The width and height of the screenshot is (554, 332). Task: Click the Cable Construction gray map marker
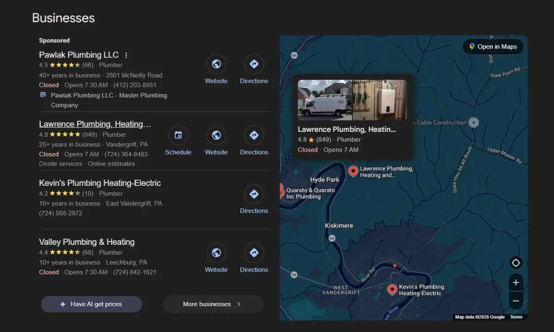tap(473, 123)
